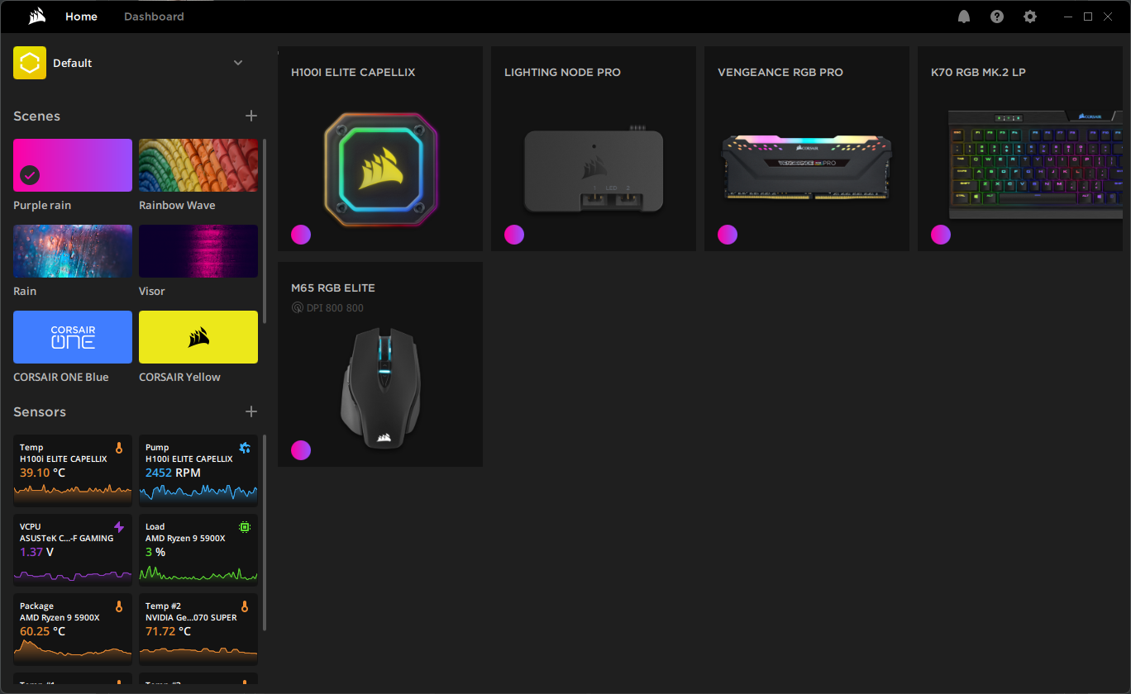Image resolution: width=1131 pixels, height=694 pixels.
Task: Switch to the Dashboard tab
Action: (154, 17)
